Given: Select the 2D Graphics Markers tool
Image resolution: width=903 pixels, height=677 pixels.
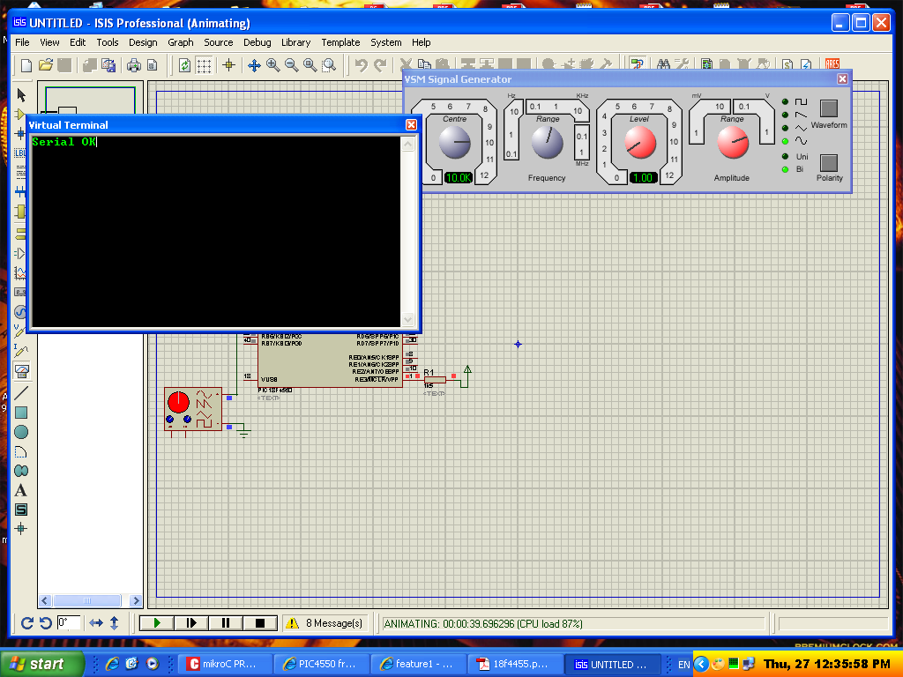Looking at the screenshot, I should [x=21, y=529].
